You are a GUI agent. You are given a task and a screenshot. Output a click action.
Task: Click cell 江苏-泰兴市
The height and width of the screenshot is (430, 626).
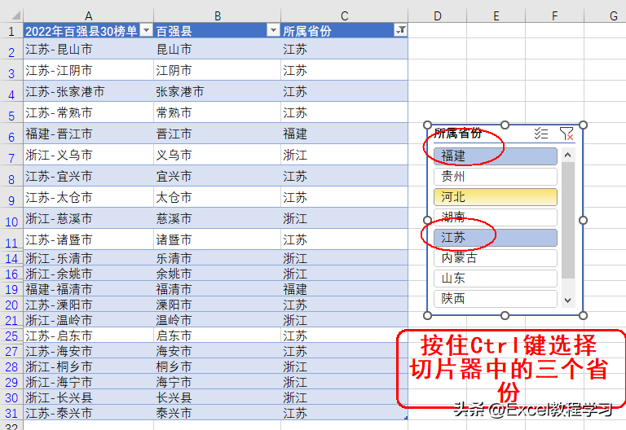click(88, 413)
